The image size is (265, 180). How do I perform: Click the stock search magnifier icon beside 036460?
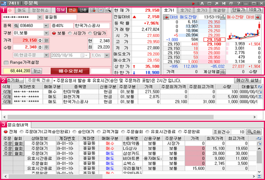click(16, 26)
